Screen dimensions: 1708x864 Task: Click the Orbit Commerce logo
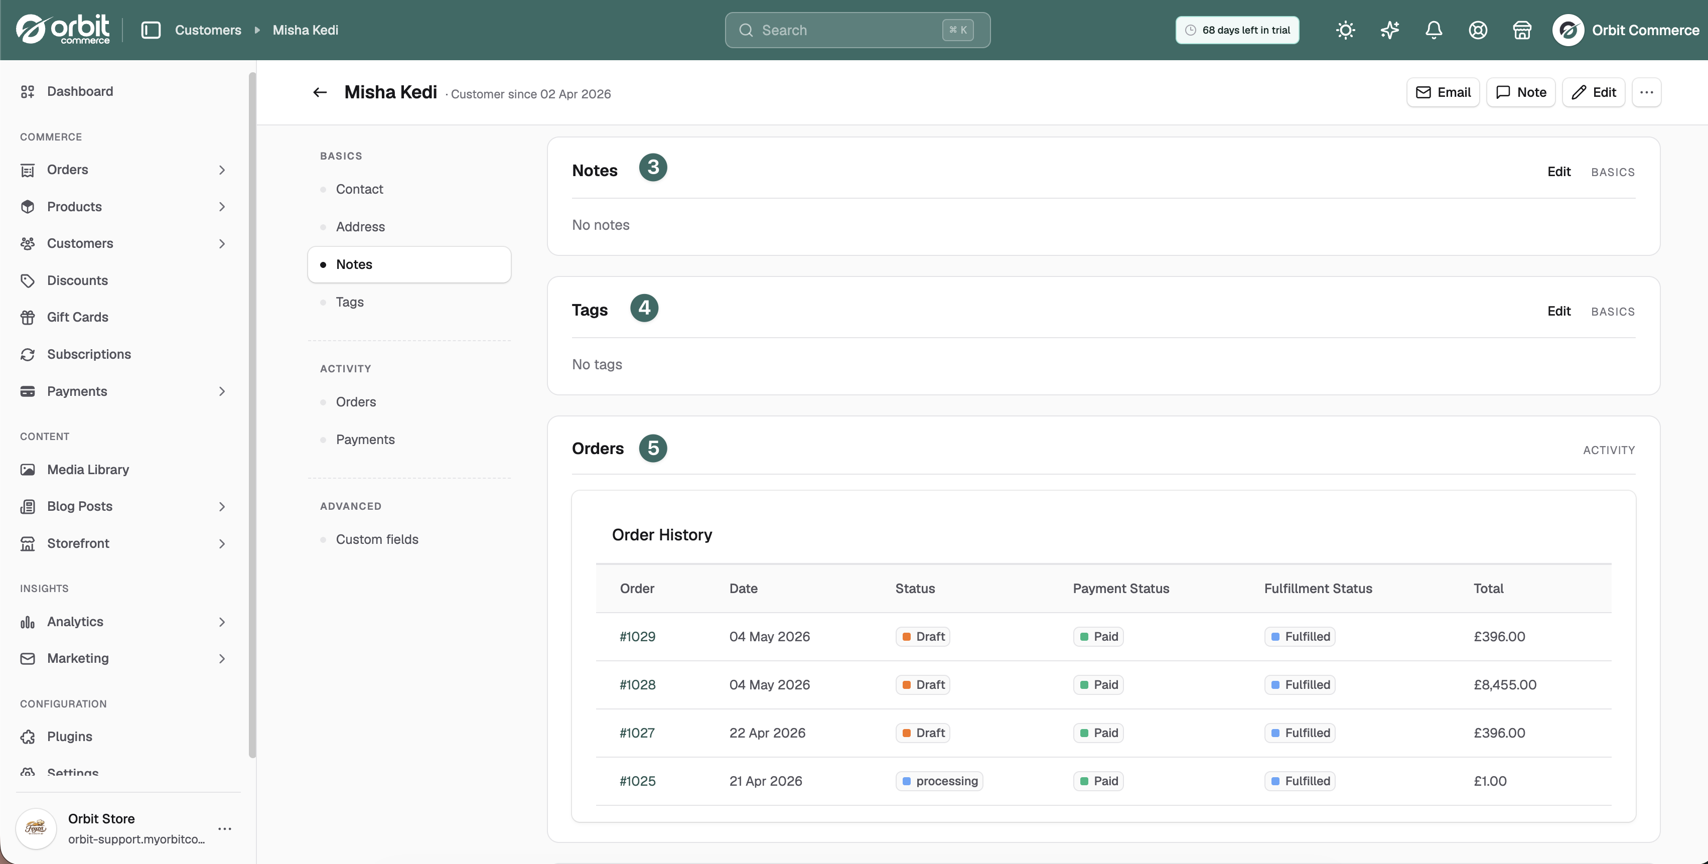point(63,29)
